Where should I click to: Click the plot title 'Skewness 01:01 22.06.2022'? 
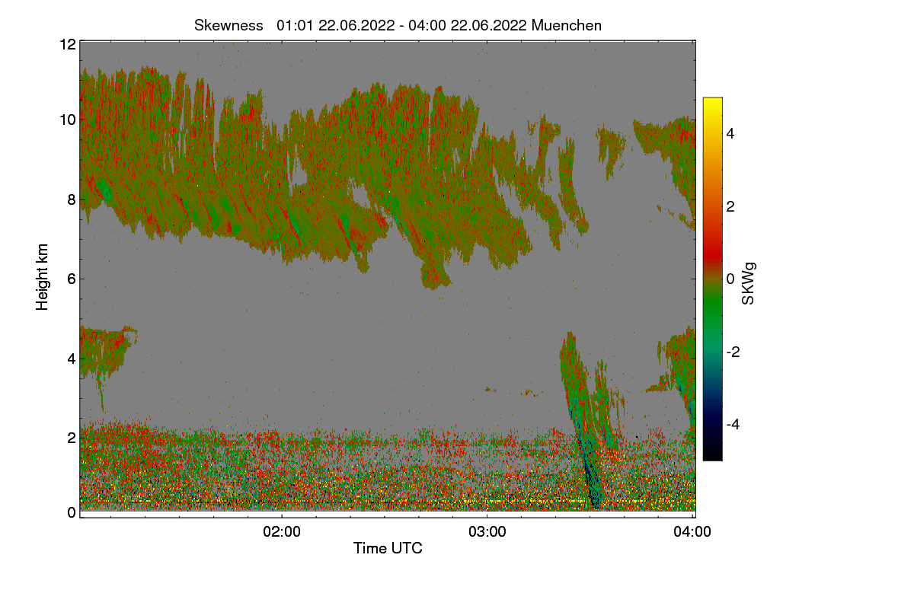tap(398, 25)
